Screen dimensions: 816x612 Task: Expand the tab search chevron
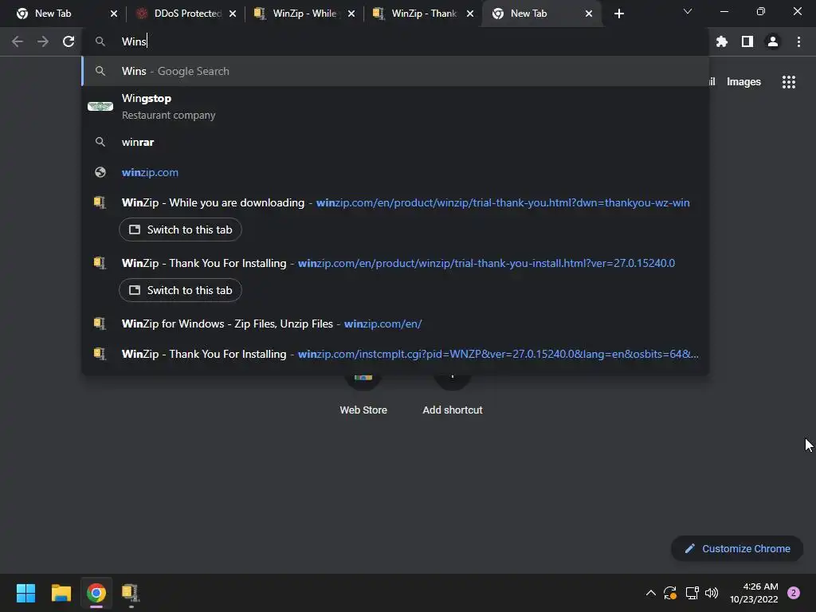tap(688, 11)
